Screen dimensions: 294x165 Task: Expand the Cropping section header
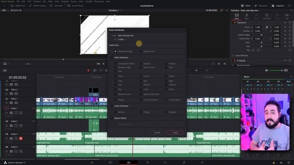click(241, 60)
